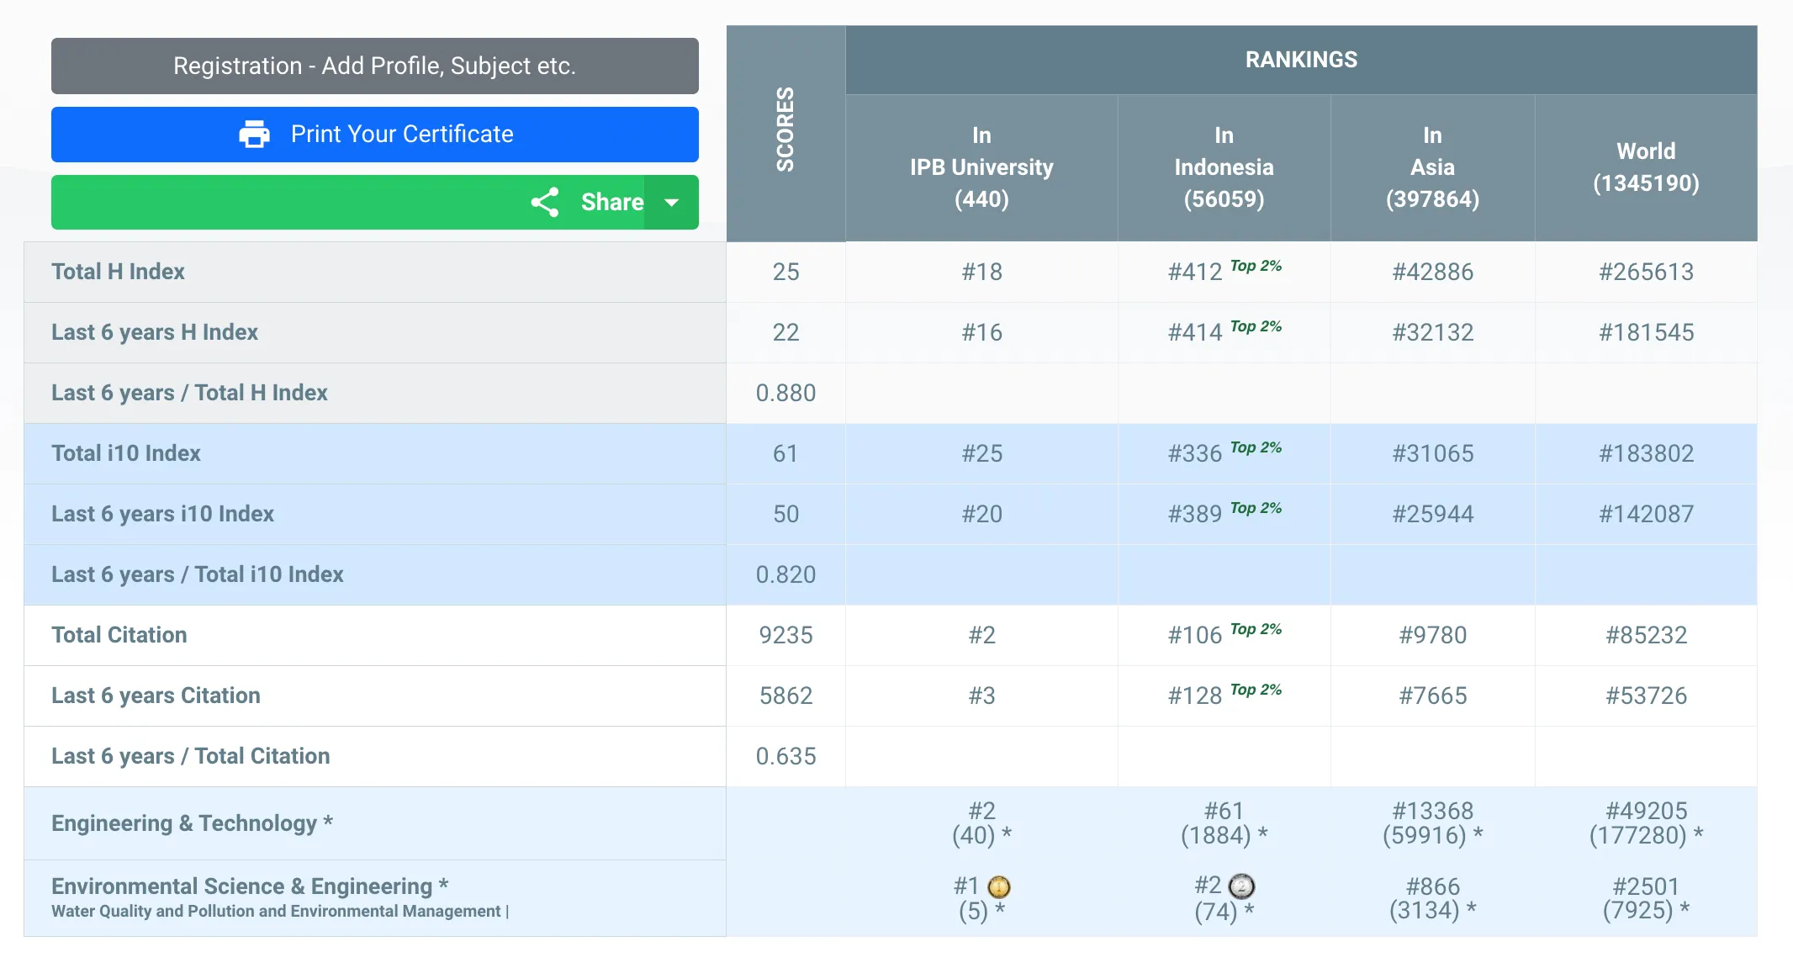Screen dimensions: 1793x968
Task: Click the silver #2 medal icon
Action: (x=1241, y=886)
